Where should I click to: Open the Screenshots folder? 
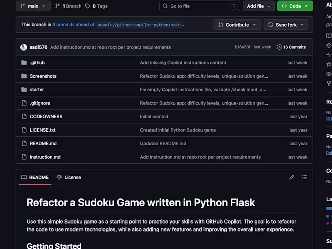[43, 76]
